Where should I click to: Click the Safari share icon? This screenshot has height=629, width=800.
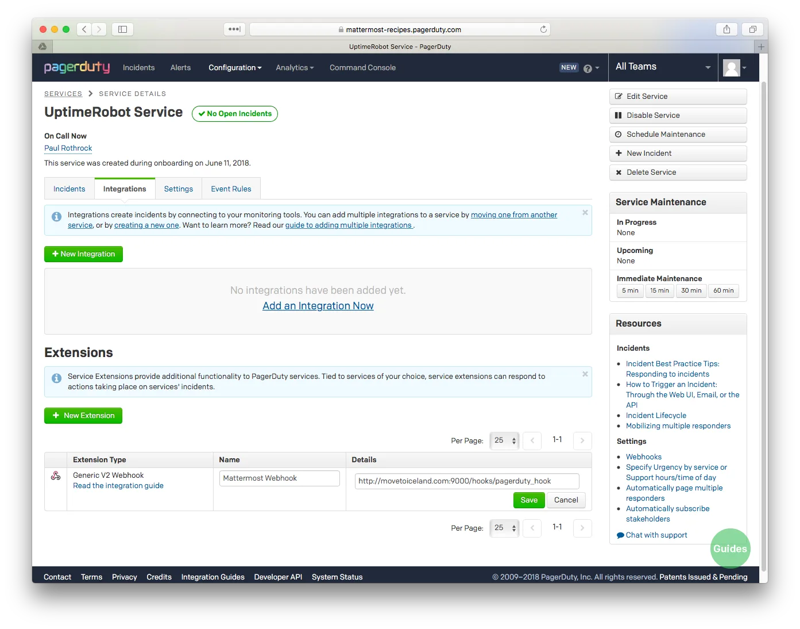(727, 29)
